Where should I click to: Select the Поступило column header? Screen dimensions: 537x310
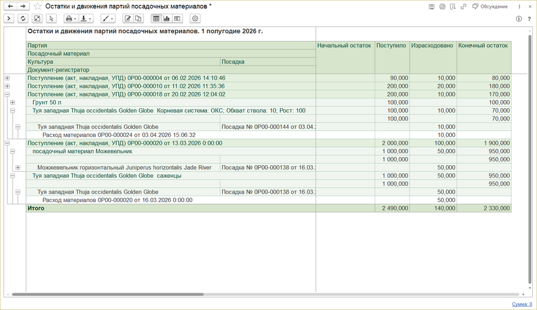point(392,57)
